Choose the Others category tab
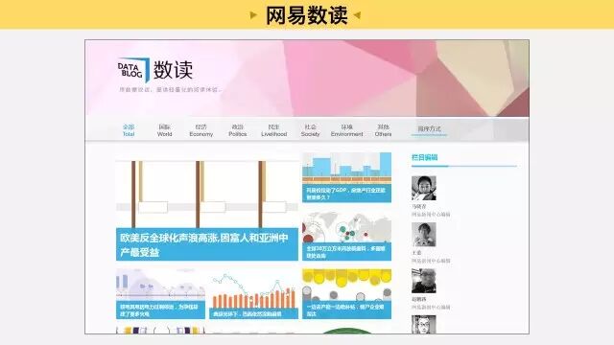Screen dimensions: 614x345 [x=383, y=130]
